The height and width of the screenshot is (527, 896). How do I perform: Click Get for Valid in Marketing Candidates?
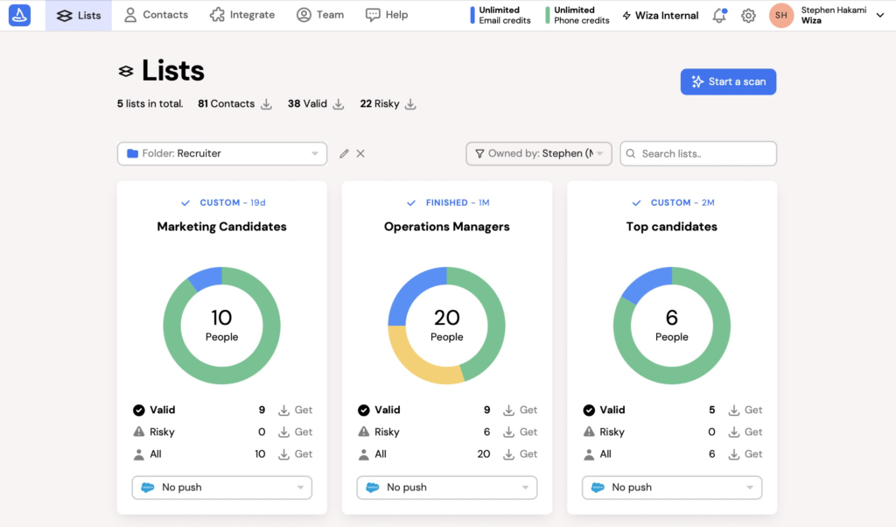(304, 410)
